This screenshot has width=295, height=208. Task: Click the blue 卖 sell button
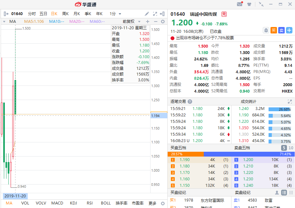(281, 30)
